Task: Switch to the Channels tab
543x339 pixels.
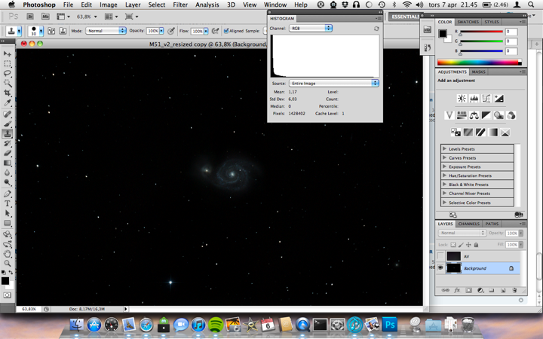Action: (469, 224)
